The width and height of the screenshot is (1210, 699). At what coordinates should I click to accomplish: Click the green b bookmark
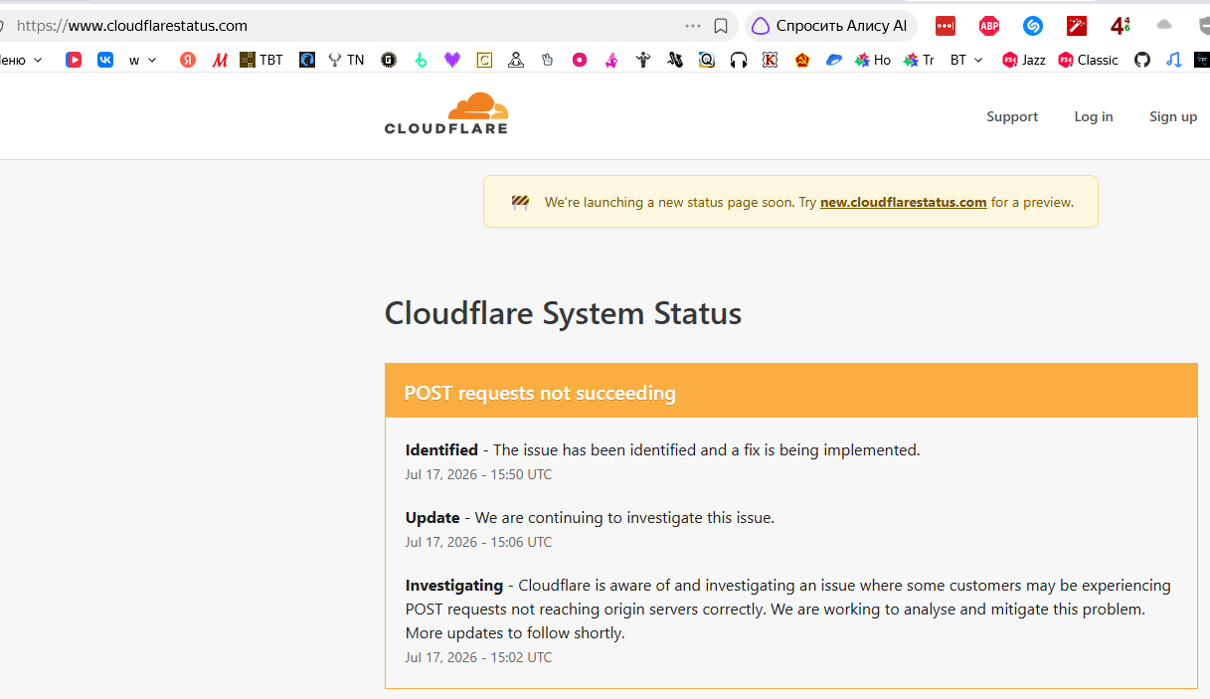[x=421, y=60]
